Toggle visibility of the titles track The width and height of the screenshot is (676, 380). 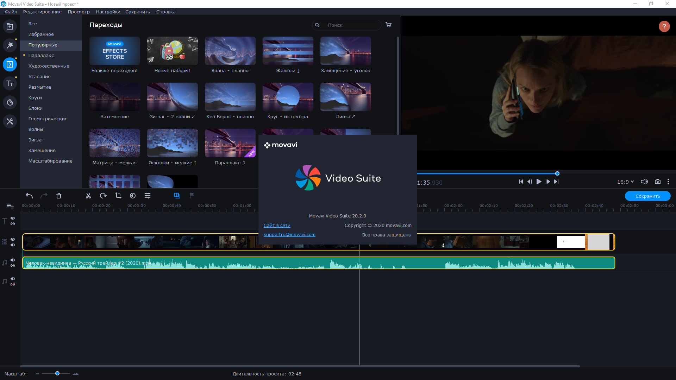(x=13, y=218)
